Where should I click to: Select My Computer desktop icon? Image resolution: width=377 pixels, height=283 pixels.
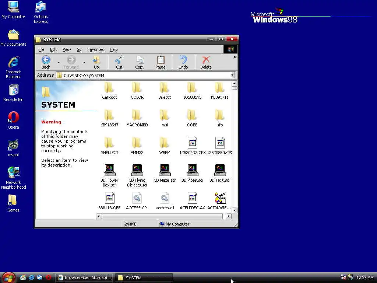[13, 10]
